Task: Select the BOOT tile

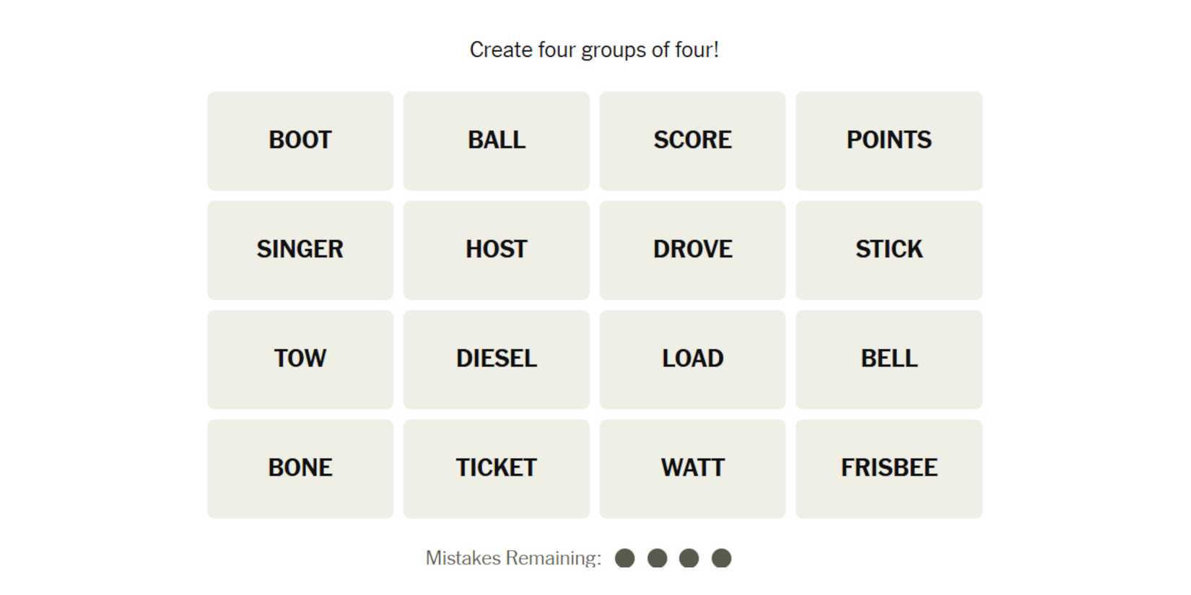Action: coord(300,141)
